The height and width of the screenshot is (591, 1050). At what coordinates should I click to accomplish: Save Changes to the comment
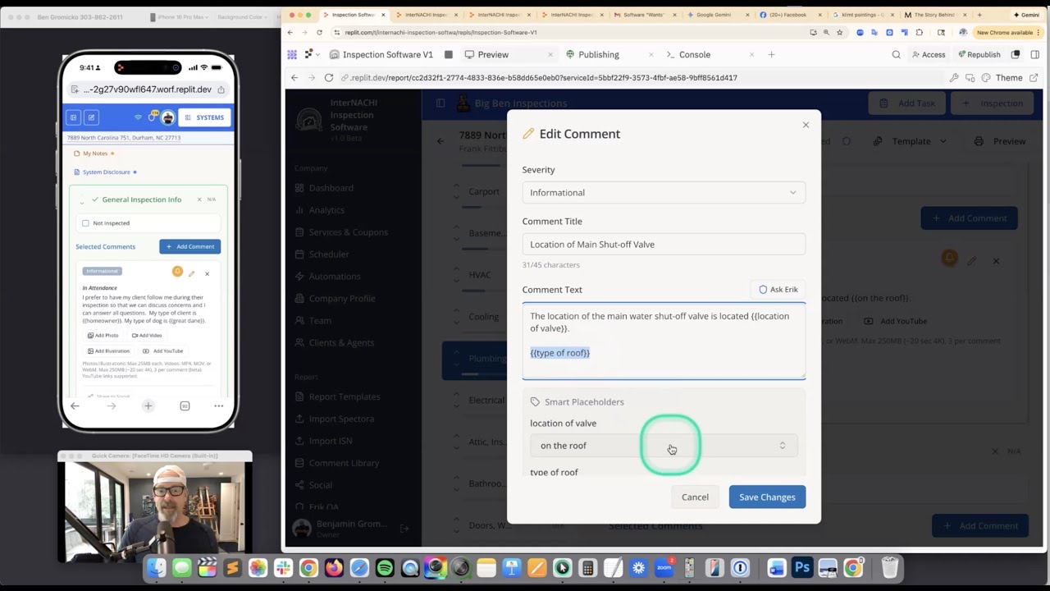(x=767, y=497)
